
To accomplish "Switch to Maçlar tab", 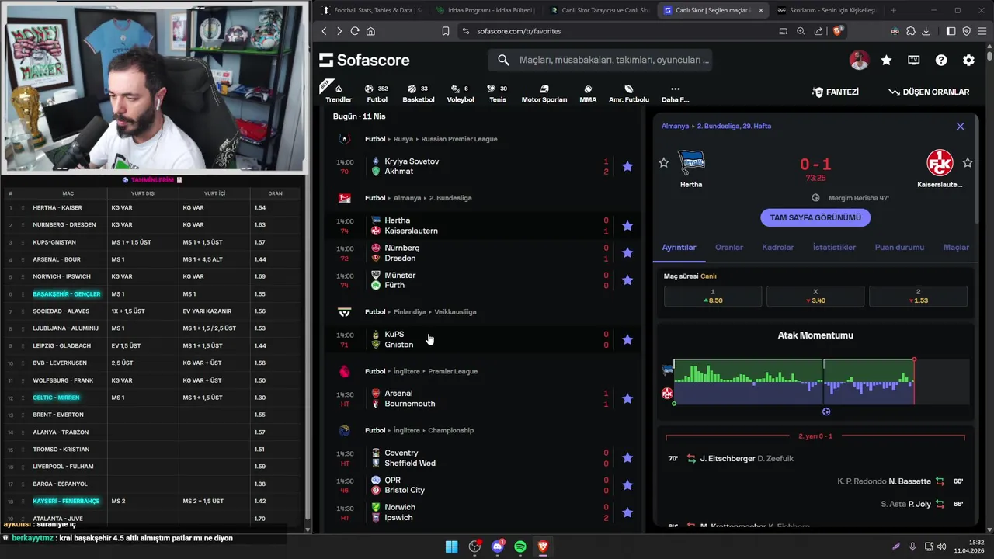I will pos(956,247).
